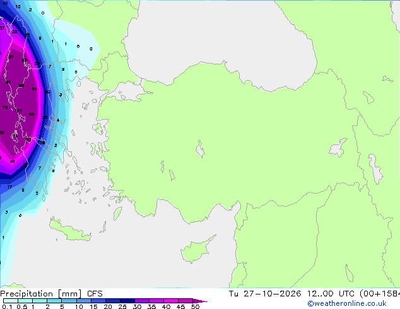Click the "Precipitation [mm] CFS" title text
Screen dimensions: 400x309
tap(51, 294)
